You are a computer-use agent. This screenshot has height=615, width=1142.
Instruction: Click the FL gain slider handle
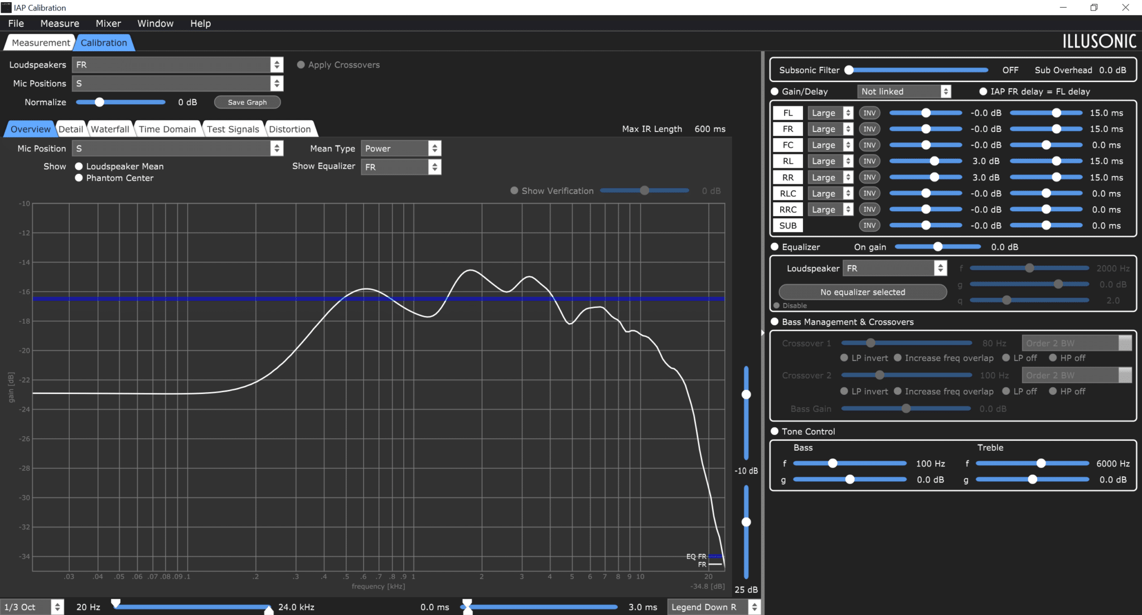pyautogui.click(x=926, y=113)
